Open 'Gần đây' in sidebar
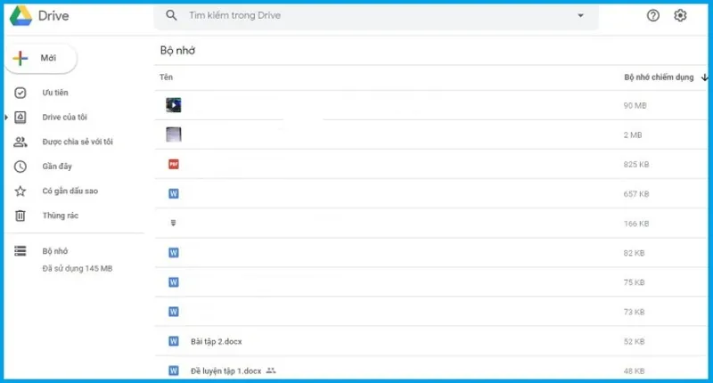Image resolution: width=713 pixels, height=383 pixels. 57,167
